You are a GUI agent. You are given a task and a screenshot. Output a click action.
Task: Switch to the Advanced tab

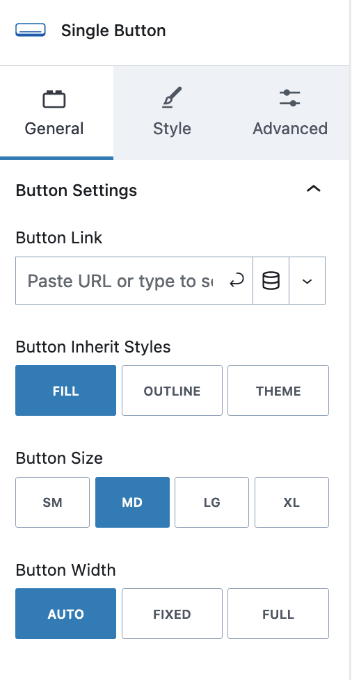tap(290, 113)
